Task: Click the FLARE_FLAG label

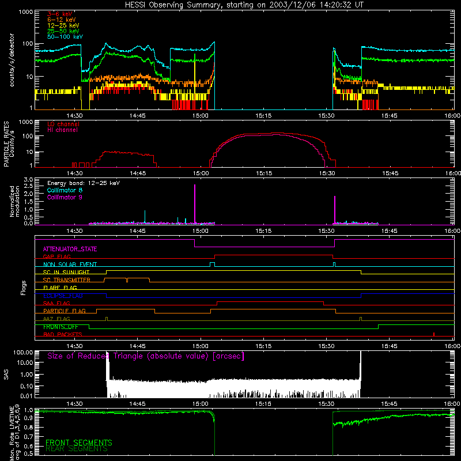Action: coord(60,288)
